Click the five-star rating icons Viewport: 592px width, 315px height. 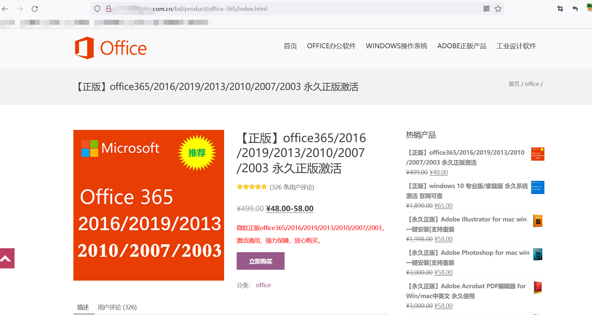(252, 187)
